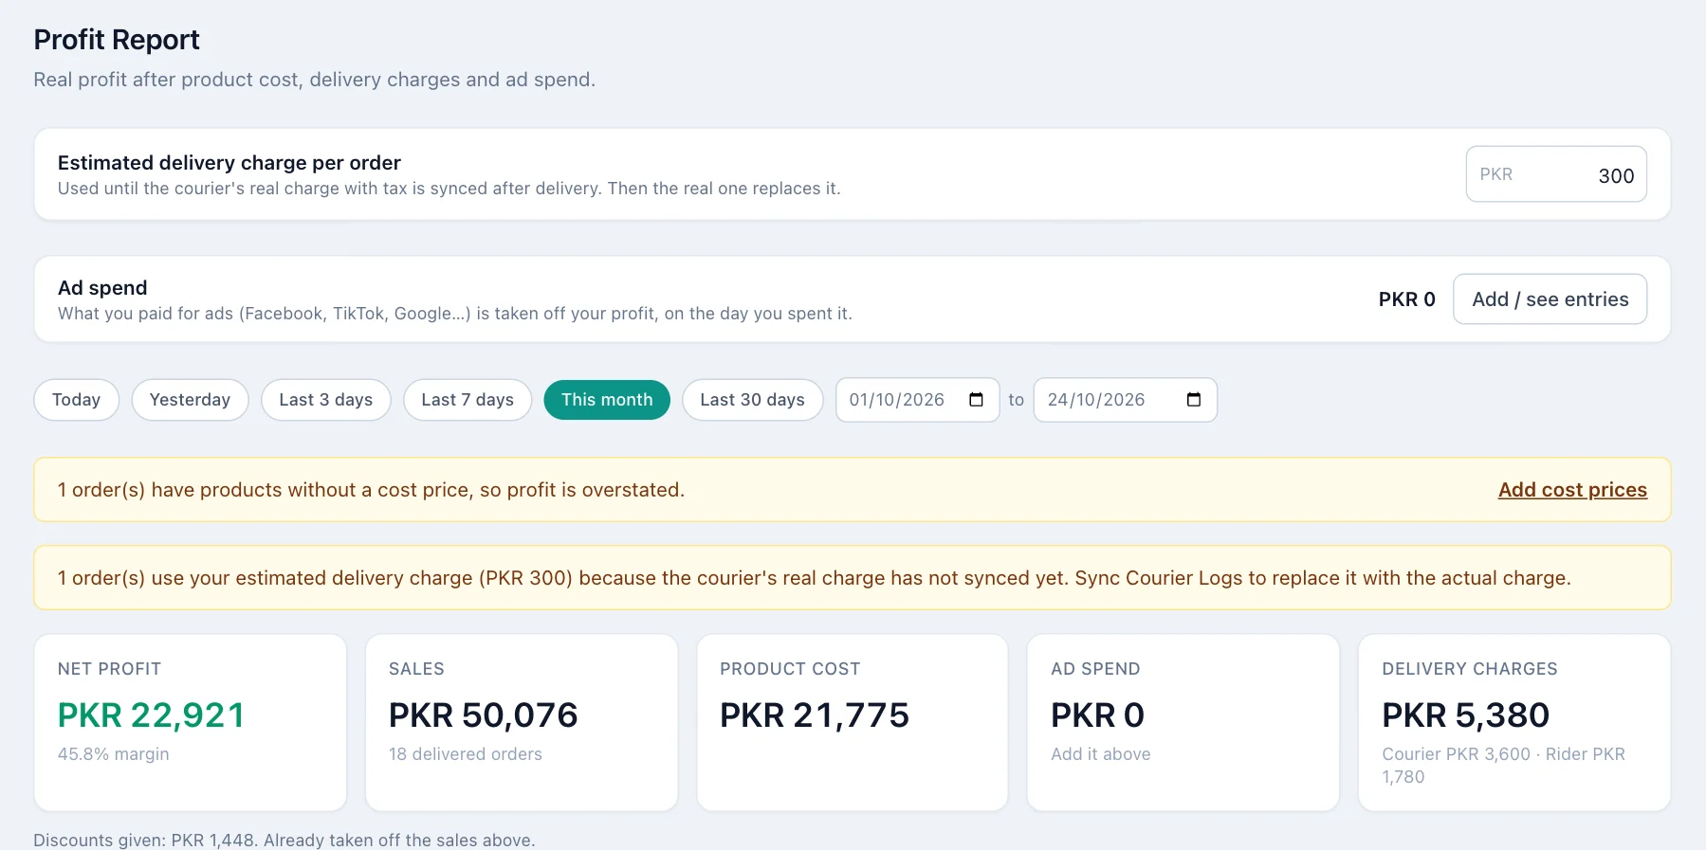Click the 'Add it above' hint text

(1101, 754)
